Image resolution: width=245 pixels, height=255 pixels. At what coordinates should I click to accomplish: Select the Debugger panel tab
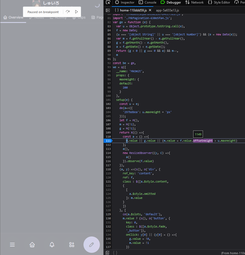click(171, 2)
